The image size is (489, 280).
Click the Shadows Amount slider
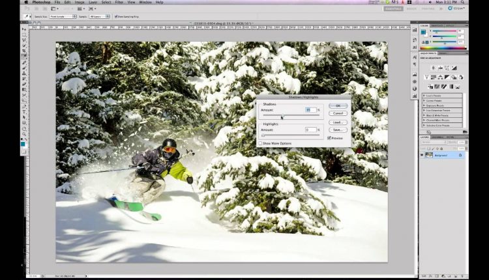[291, 115]
